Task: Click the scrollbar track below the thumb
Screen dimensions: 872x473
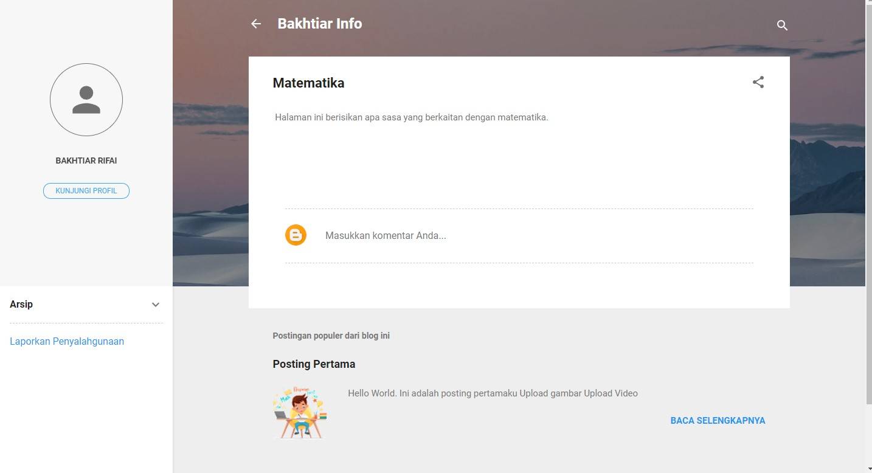Action: [x=868, y=438]
